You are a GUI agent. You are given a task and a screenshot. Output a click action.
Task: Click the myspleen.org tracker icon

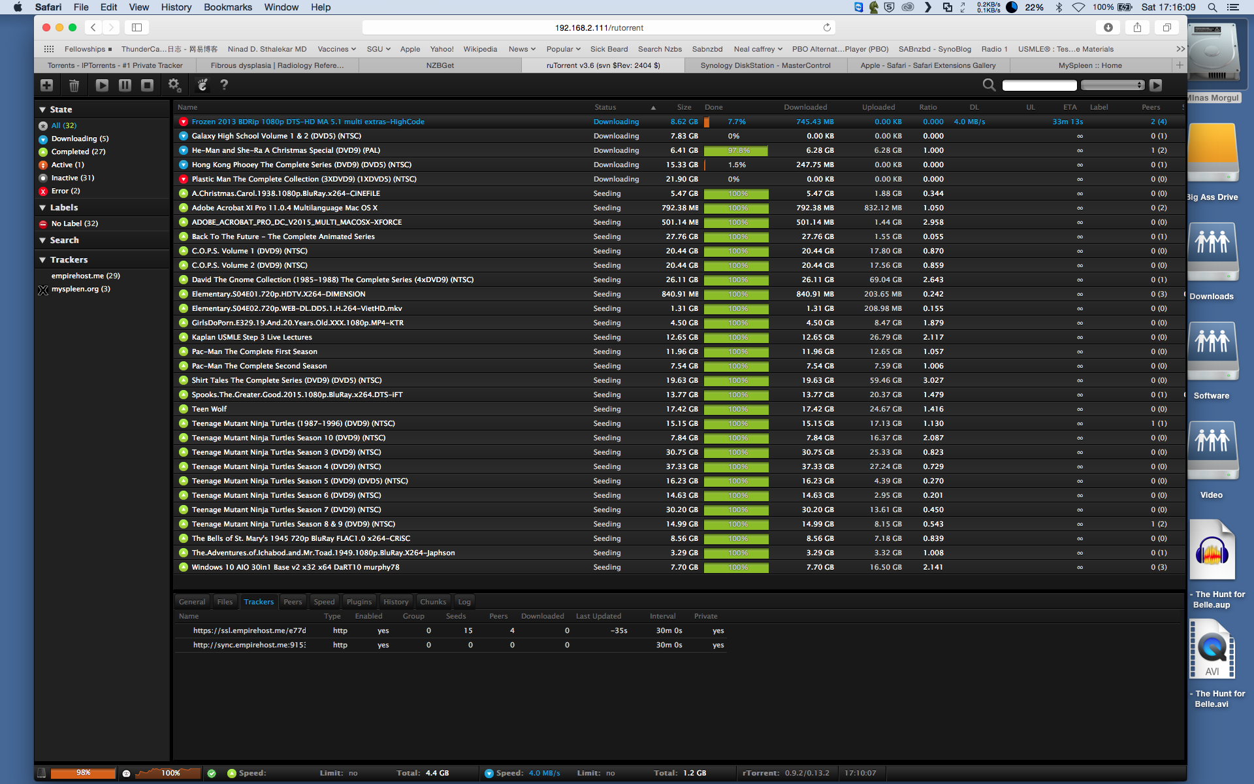coord(43,289)
